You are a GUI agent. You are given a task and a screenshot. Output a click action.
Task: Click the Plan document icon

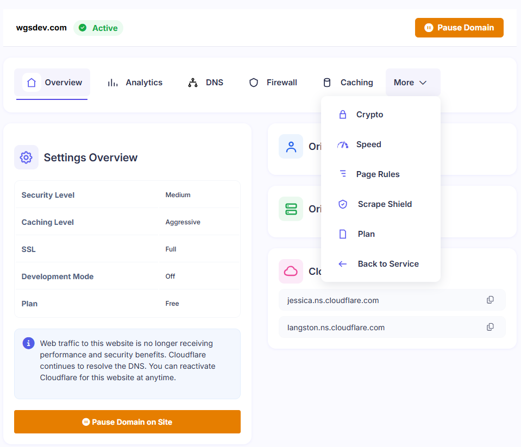pyautogui.click(x=343, y=234)
